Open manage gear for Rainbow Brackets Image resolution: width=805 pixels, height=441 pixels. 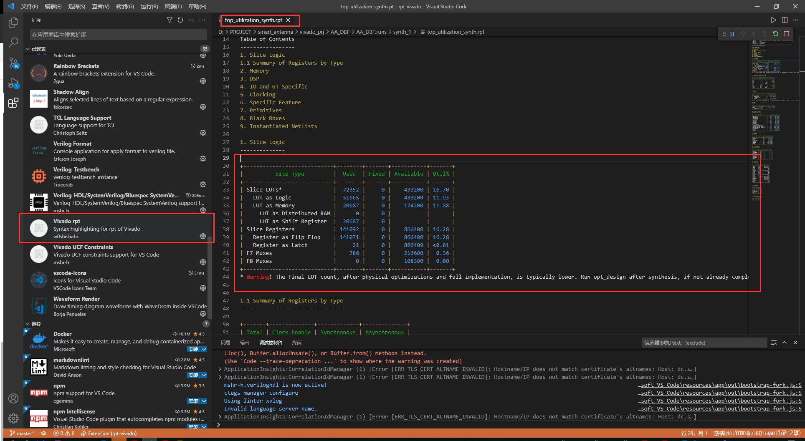(x=203, y=81)
